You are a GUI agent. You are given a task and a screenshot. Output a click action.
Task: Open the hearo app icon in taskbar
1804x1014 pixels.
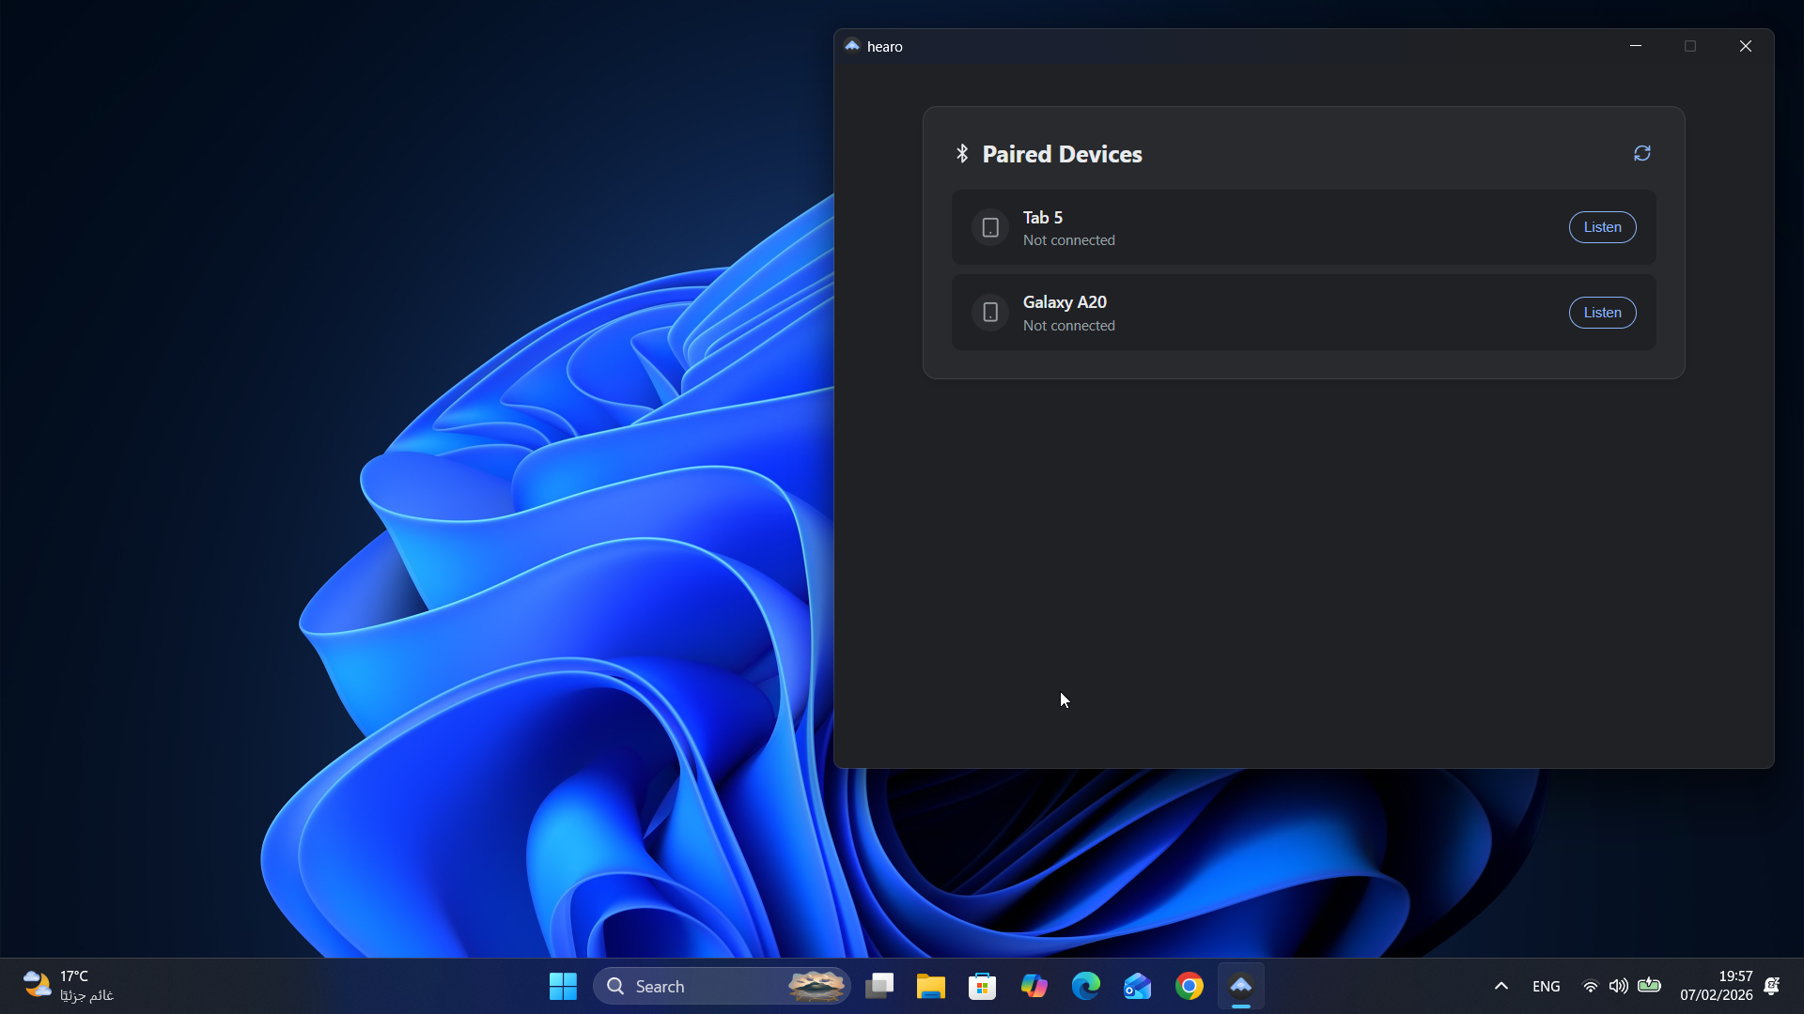(x=1240, y=986)
